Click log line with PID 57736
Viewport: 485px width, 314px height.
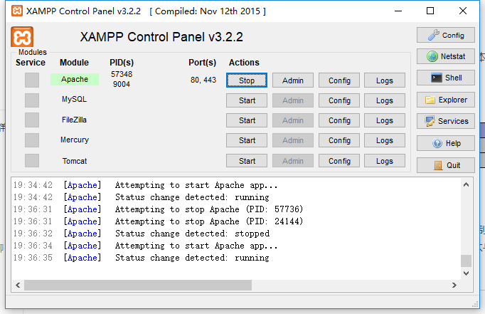coord(158,209)
